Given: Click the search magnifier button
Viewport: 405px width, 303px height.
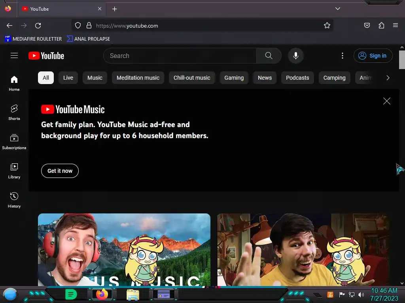Looking at the screenshot, I should click(x=269, y=56).
